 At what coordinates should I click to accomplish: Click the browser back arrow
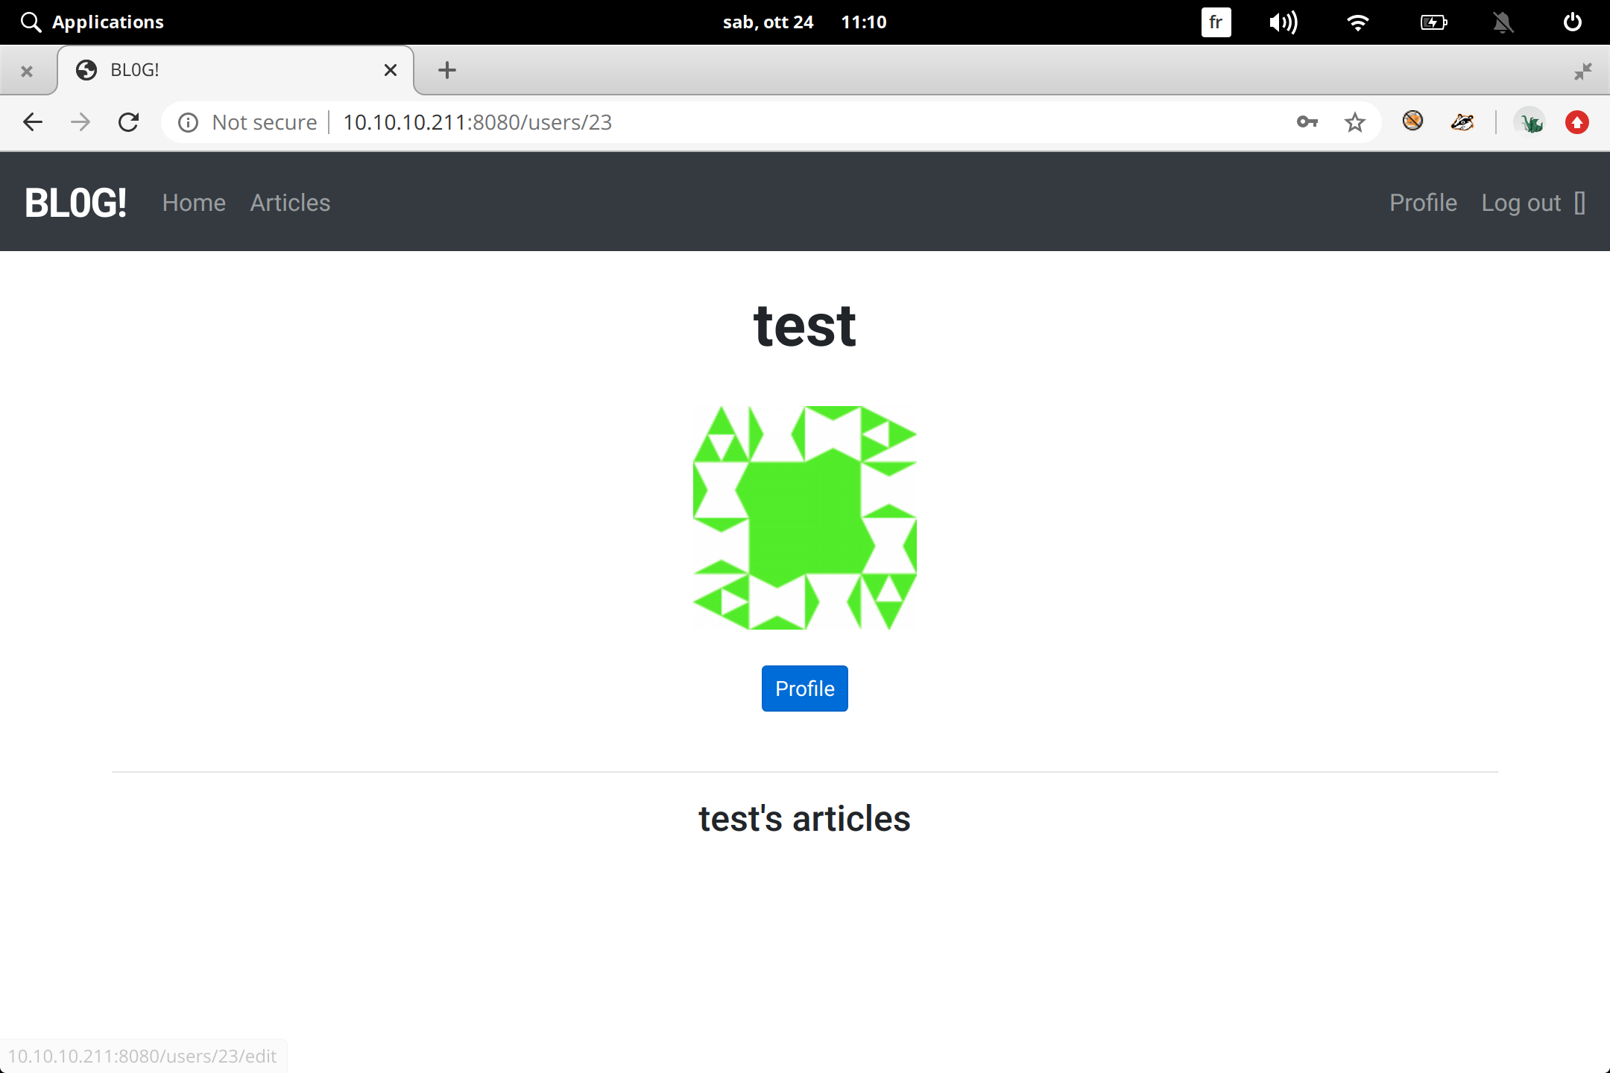pos(33,122)
